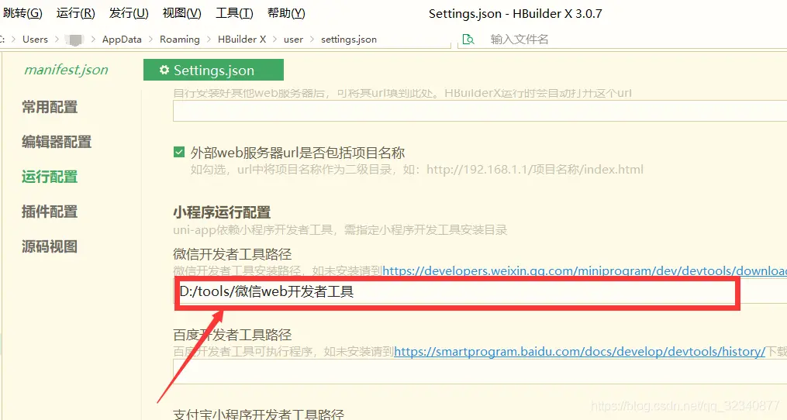Open the 跳转(G) menu
The width and height of the screenshot is (787, 420).
click(x=22, y=13)
